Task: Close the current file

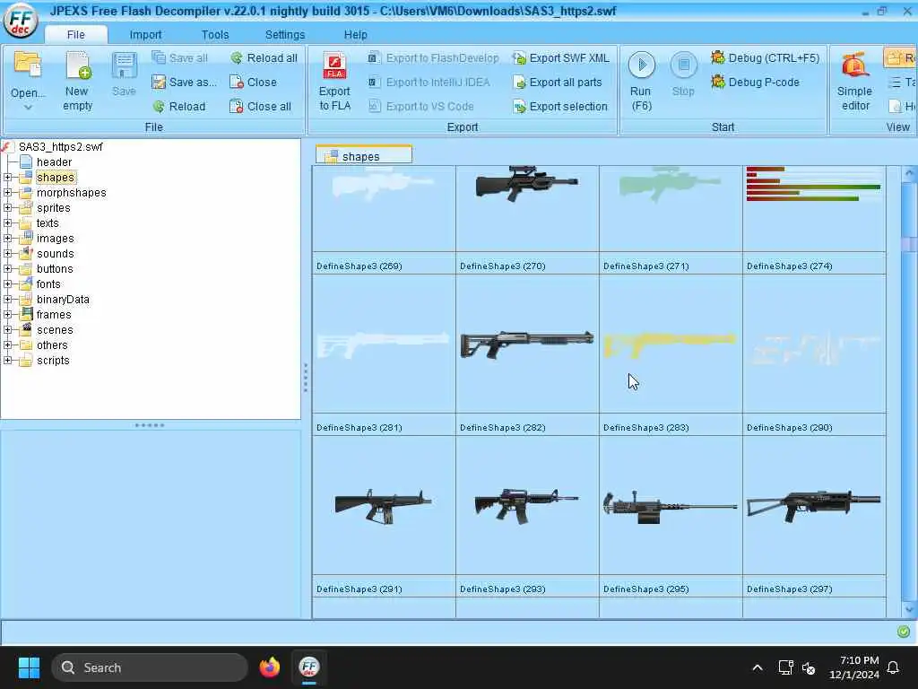Action: 253,82
